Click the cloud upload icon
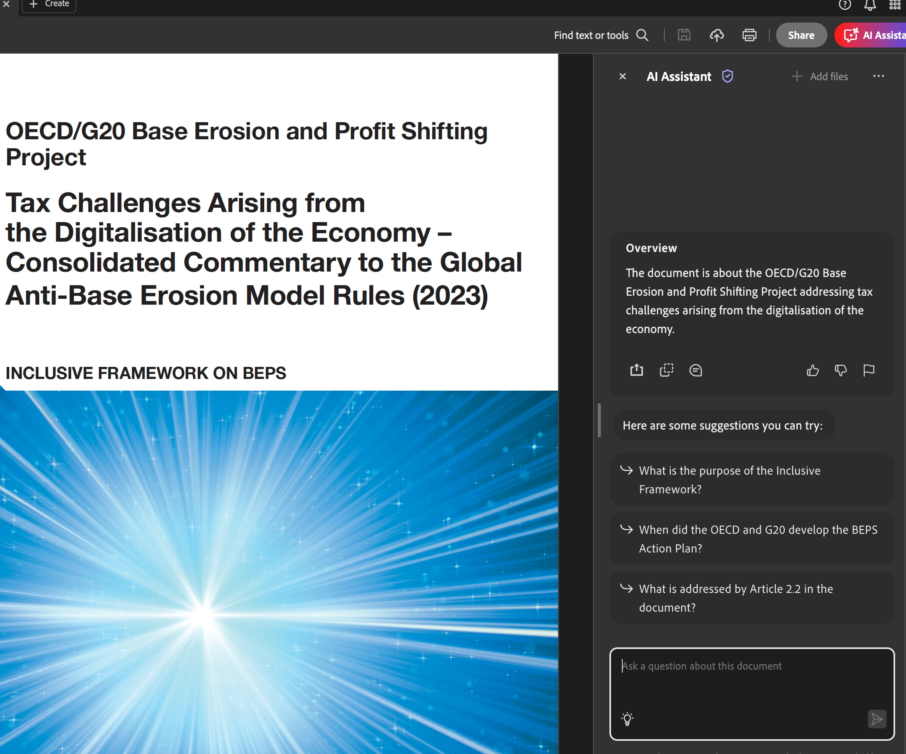The width and height of the screenshot is (906, 754). pos(716,35)
